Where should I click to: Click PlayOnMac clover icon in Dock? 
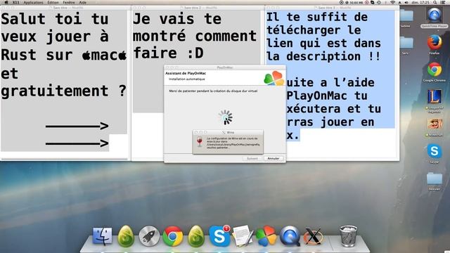[x=266, y=236]
